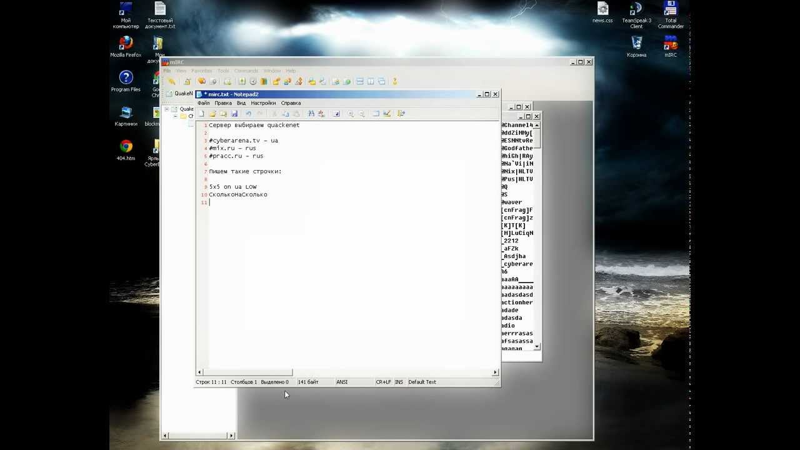The image size is (800, 450).
Task: Click the Replace icon in Notepad2 toolbar
Action: (x=321, y=114)
